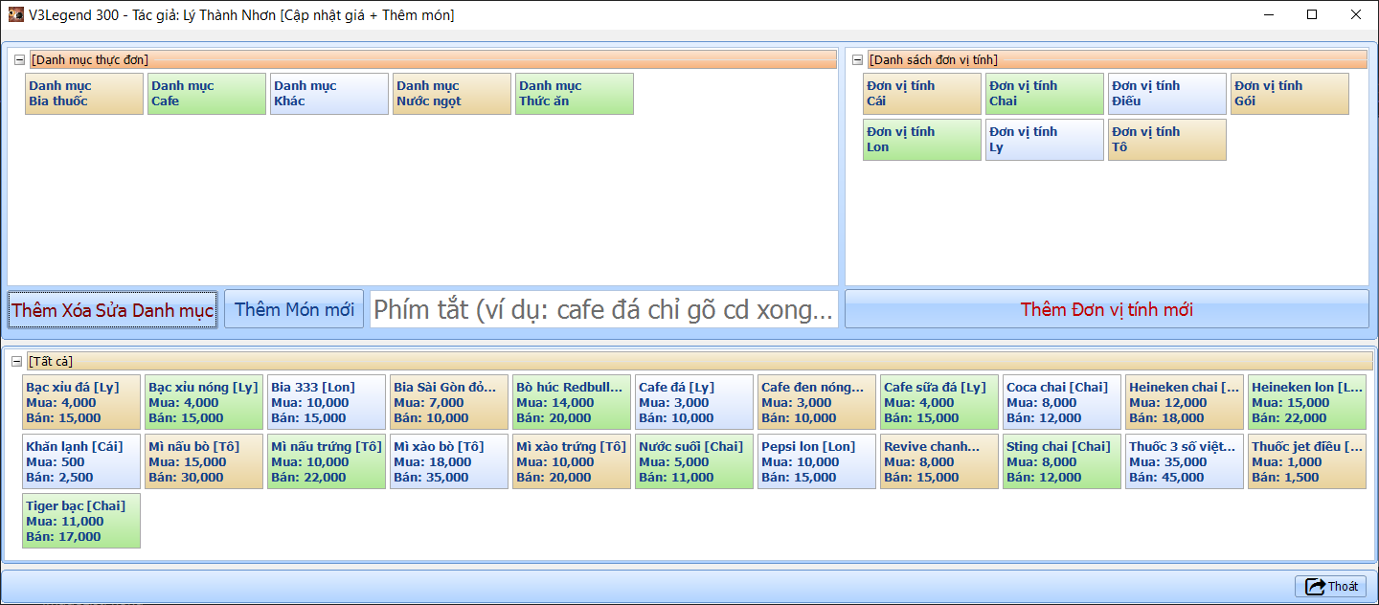Open the Cafe đen nóng item

tap(817, 402)
